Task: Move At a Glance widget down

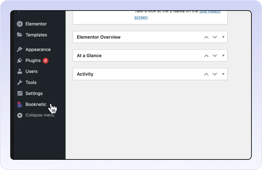Action: coord(215,56)
